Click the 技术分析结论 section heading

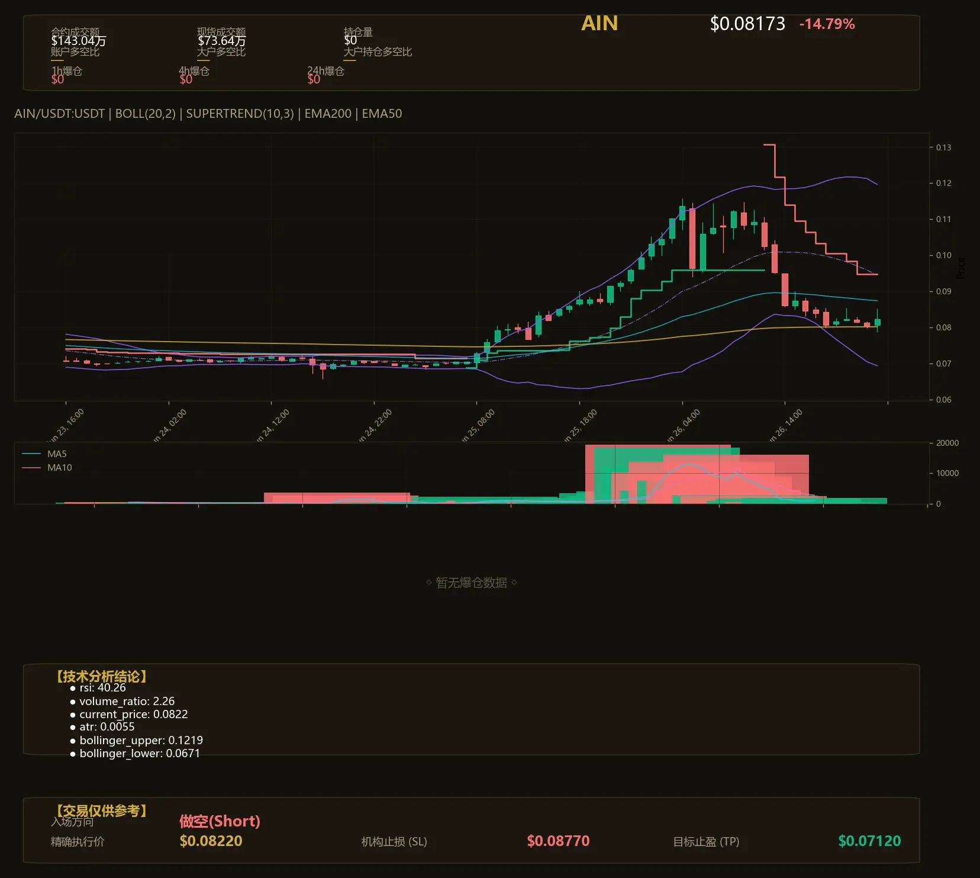pos(101,676)
